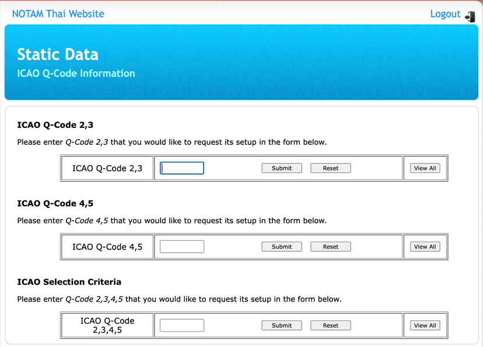Click the Static Data banner heading
The width and height of the screenshot is (483, 347).
(x=58, y=54)
